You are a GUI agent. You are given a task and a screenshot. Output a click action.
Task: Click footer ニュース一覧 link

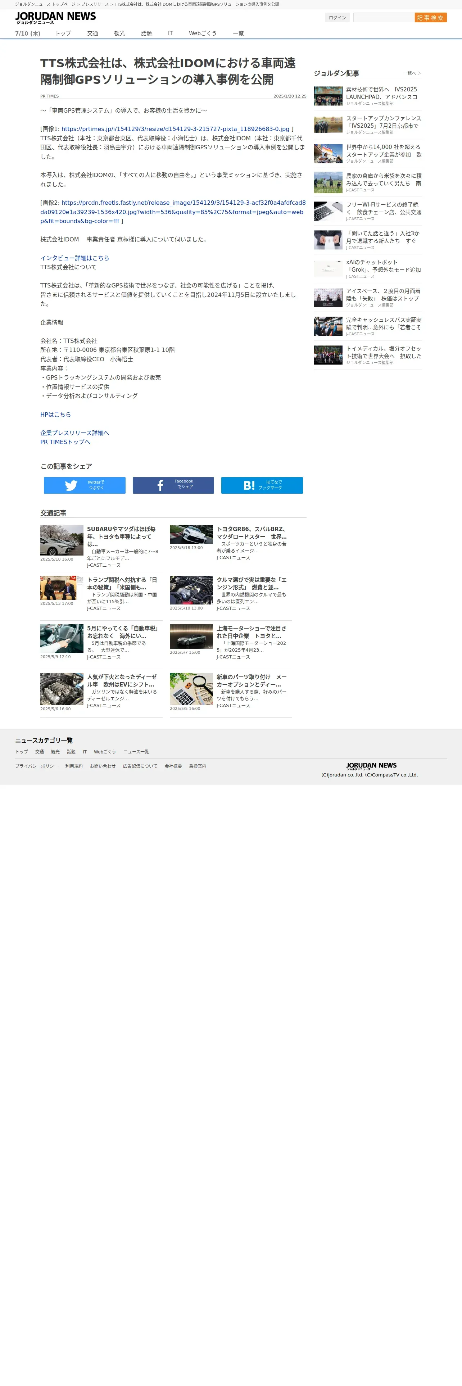[136, 752]
